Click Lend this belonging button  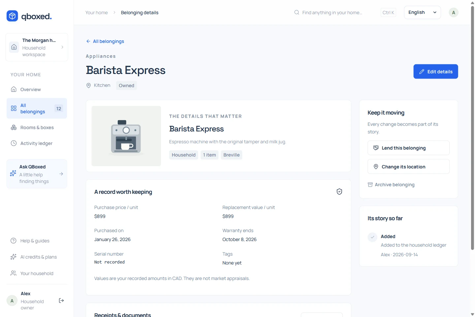click(408, 148)
